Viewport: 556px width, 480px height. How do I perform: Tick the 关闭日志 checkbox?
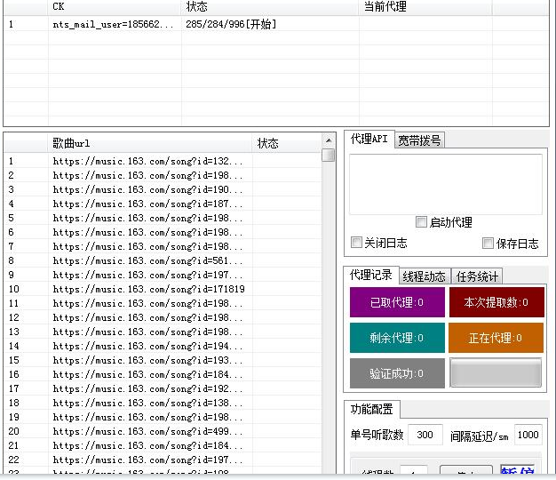coord(357,243)
